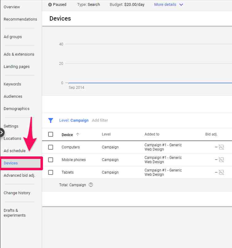Check the Mobile phones row checkbox
The image size is (232, 248).
point(51,160)
